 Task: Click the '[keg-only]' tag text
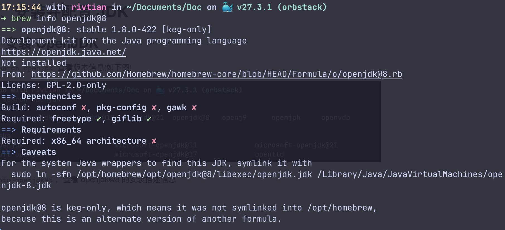187,30
